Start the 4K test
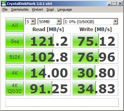The image size is (124, 111). tap(15, 72)
